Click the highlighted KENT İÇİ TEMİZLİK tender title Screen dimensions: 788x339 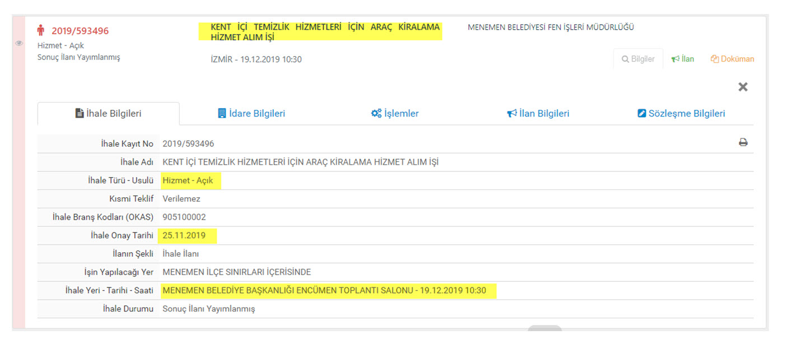click(320, 32)
